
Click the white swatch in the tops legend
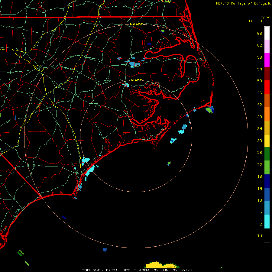(267, 33)
